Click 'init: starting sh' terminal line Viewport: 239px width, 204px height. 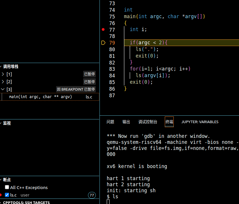(131, 190)
